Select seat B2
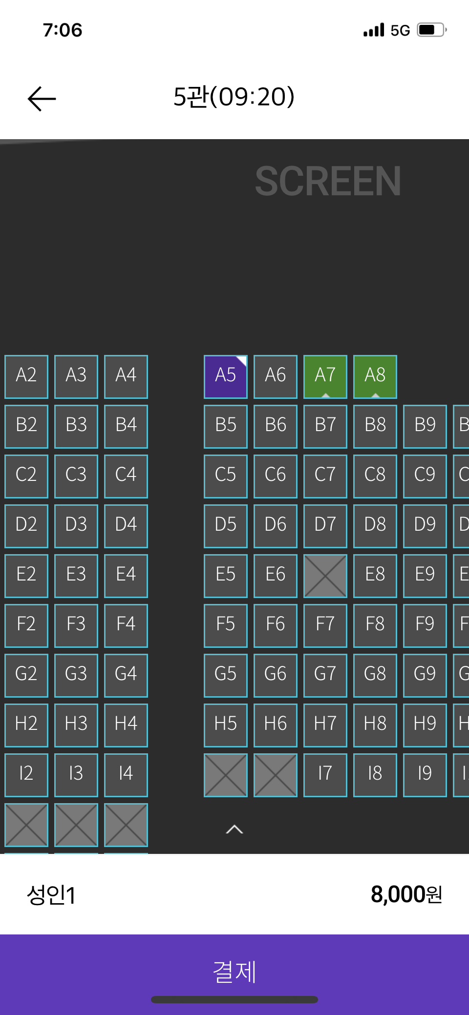 26,427
